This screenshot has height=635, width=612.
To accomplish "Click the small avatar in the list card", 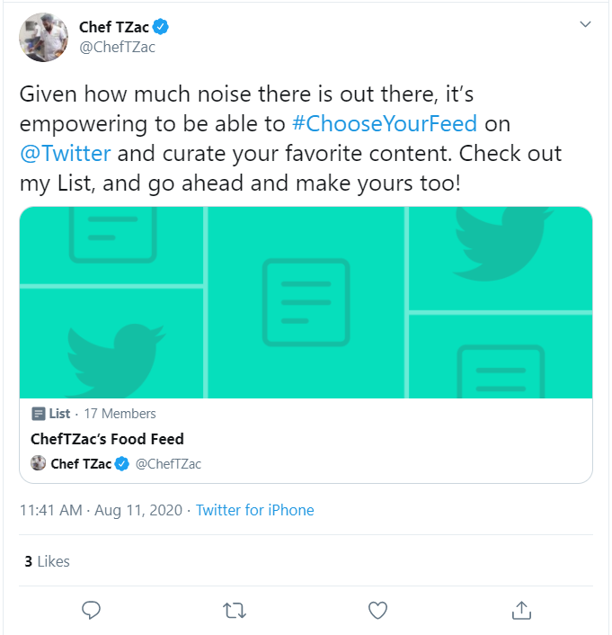I will pos(38,463).
